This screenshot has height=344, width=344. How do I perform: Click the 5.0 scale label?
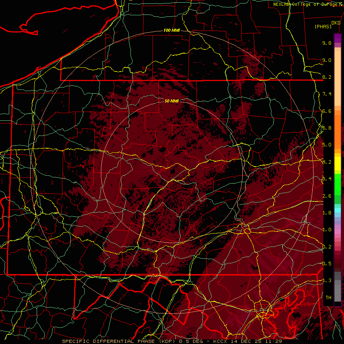pos(327,145)
